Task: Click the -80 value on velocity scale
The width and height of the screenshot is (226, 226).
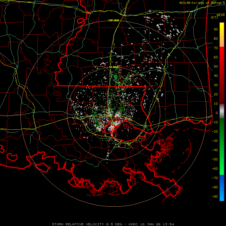Action: tap(215, 187)
